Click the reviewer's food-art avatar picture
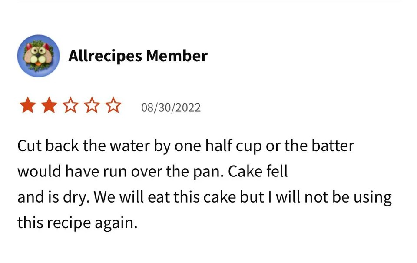Screen dimensions: 417x263 coord(38,56)
